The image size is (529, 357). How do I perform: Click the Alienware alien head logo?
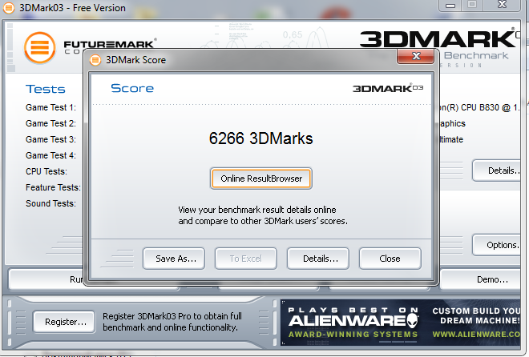(412, 320)
